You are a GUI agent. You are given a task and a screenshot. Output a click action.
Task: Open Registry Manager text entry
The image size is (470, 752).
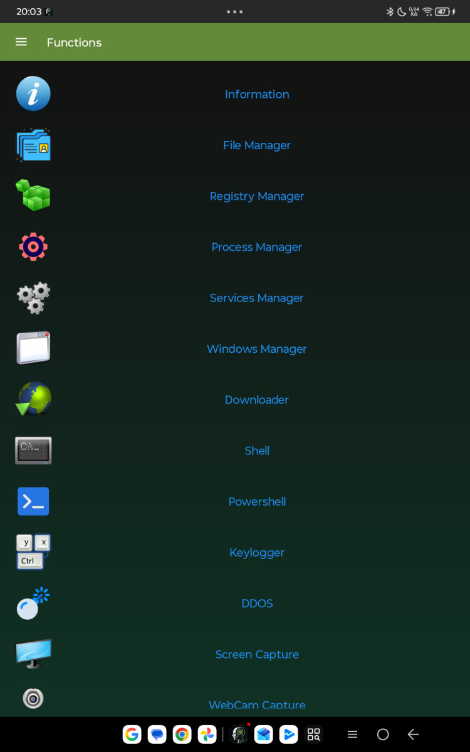tap(257, 196)
